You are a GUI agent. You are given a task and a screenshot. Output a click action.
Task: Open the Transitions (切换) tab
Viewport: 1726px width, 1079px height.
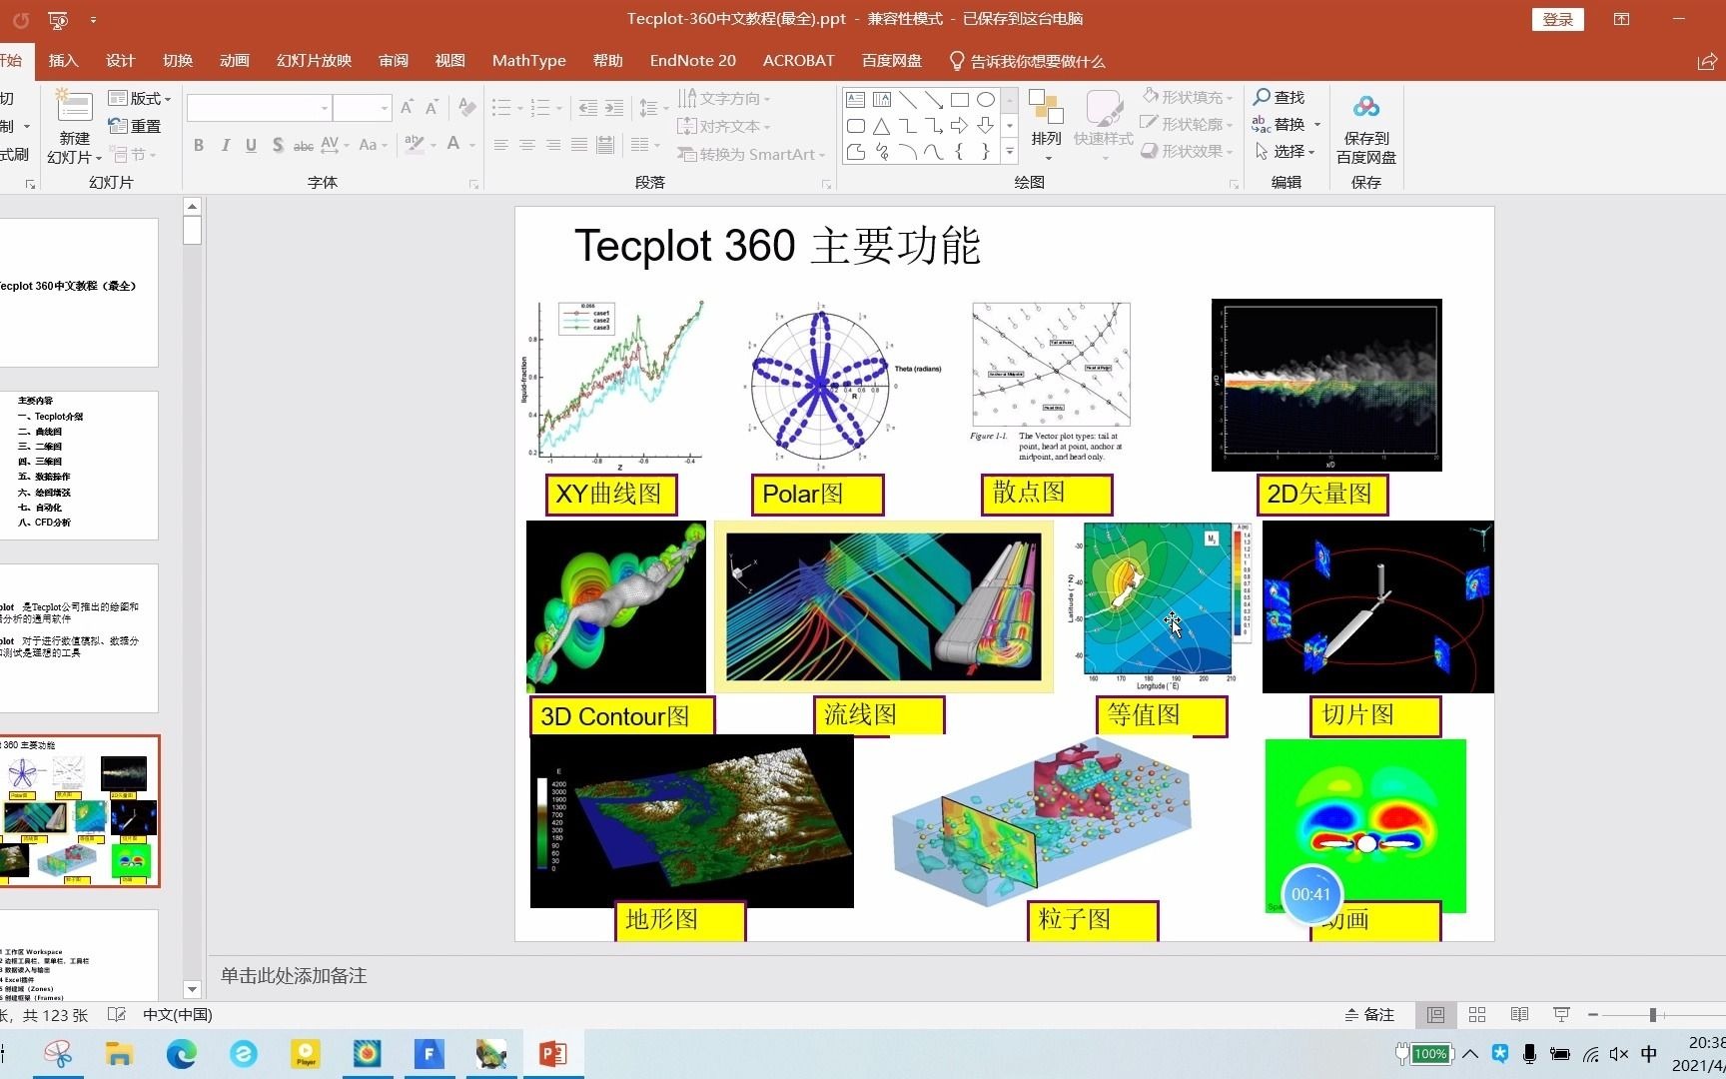click(x=178, y=61)
